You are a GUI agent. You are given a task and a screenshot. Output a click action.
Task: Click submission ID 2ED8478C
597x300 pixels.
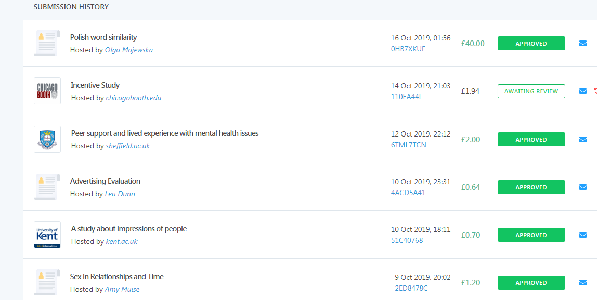(x=411, y=288)
